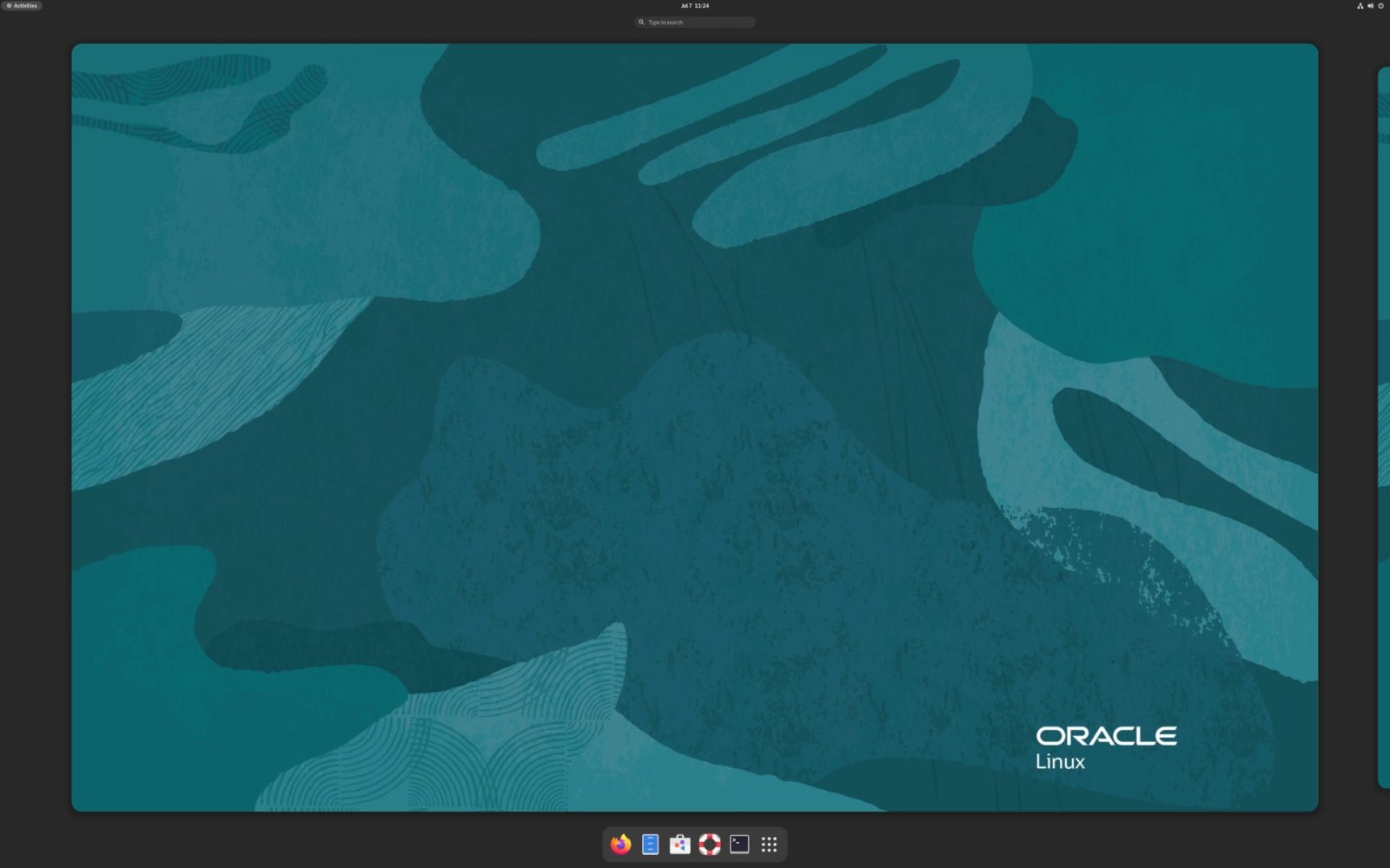Open Firefox from the dock

pos(619,844)
